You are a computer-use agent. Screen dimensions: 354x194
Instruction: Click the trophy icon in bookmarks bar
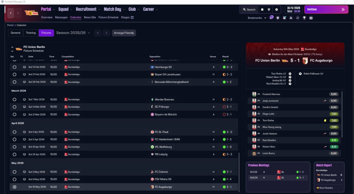[x=304, y=18]
